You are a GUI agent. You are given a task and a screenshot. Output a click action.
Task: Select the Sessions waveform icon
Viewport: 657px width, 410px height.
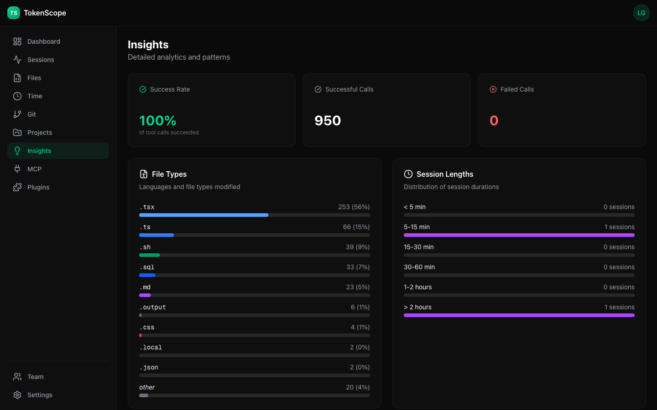pos(17,60)
